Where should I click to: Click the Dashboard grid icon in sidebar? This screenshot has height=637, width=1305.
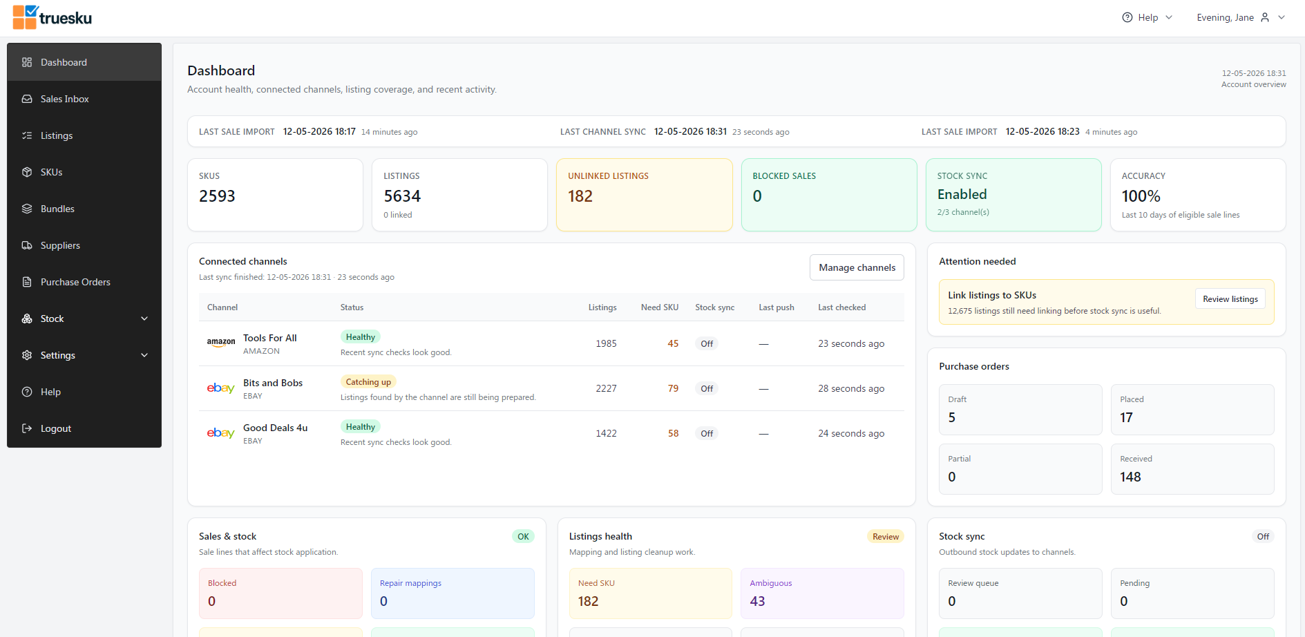pyautogui.click(x=27, y=62)
